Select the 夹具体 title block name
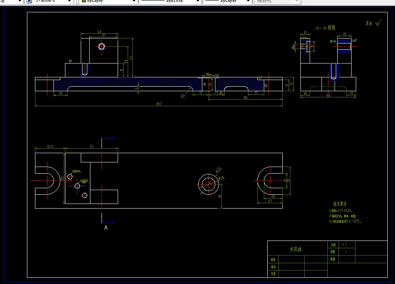The height and width of the screenshot is (284, 395). [x=296, y=249]
